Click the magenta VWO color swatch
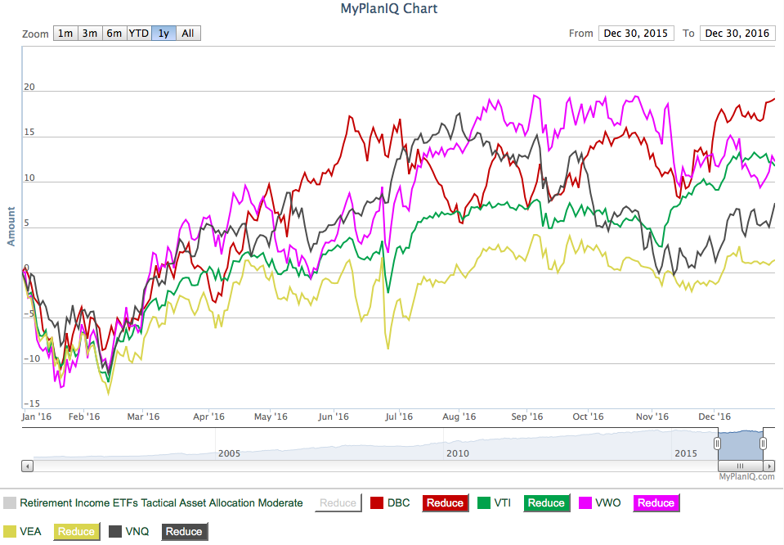Image resolution: width=784 pixels, height=545 pixels. [585, 503]
